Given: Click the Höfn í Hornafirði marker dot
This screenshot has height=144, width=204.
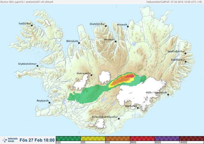Looking at the screenshot, I should [x=168, y=95].
